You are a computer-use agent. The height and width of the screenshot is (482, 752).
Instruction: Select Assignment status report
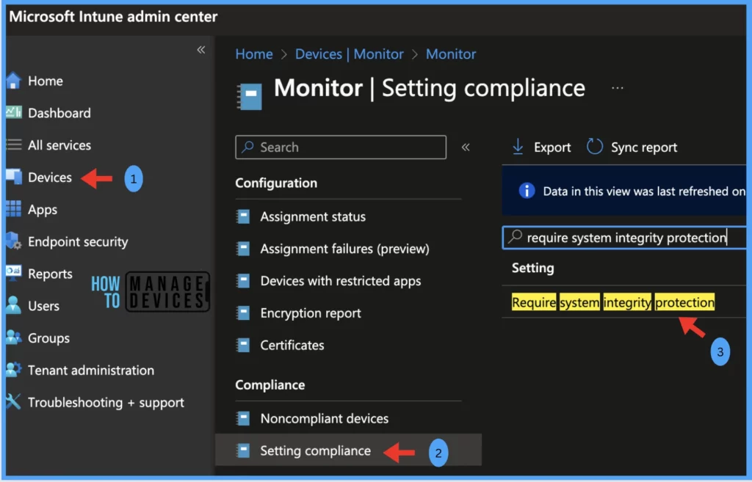313,216
